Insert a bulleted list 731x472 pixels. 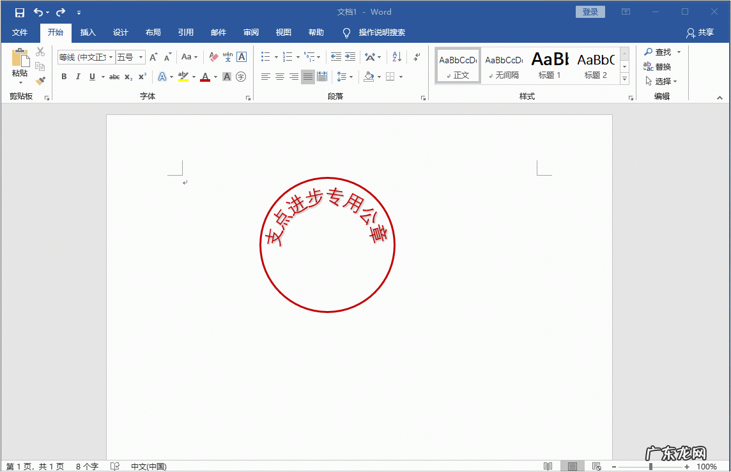tap(266, 57)
